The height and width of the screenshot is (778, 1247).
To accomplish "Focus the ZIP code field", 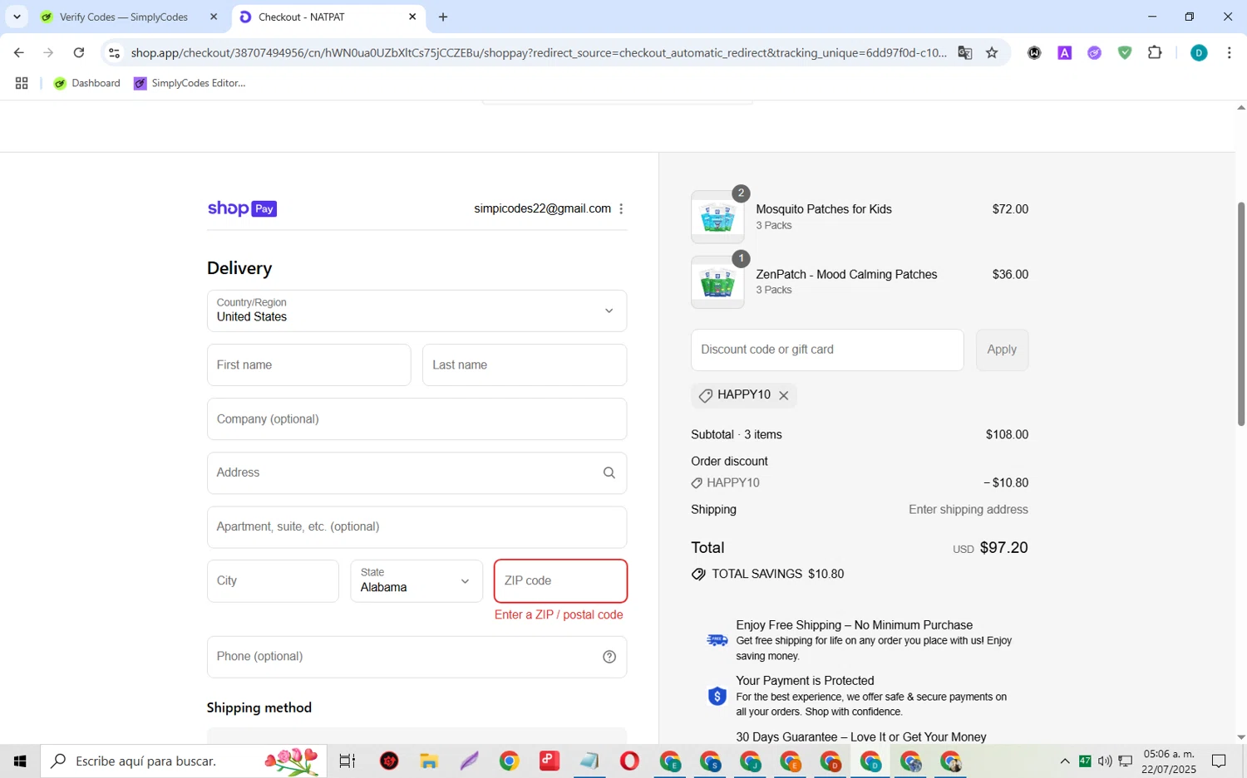I will click(560, 581).
